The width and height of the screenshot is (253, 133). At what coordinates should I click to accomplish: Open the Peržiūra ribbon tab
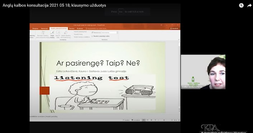click(x=72, y=28)
